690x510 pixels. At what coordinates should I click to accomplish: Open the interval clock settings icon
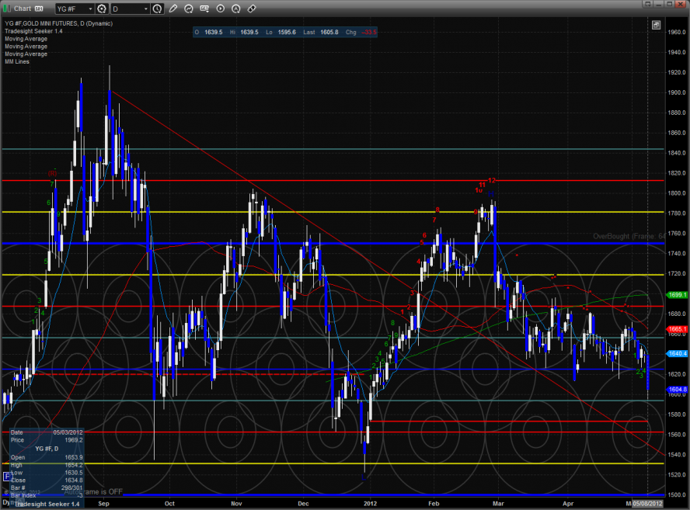tap(159, 9)
